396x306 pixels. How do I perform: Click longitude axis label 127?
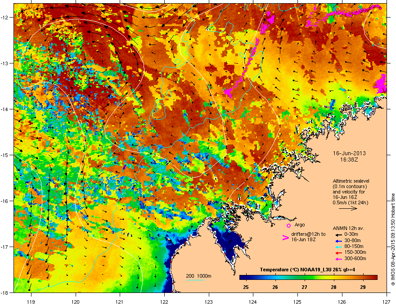[387, 301]
